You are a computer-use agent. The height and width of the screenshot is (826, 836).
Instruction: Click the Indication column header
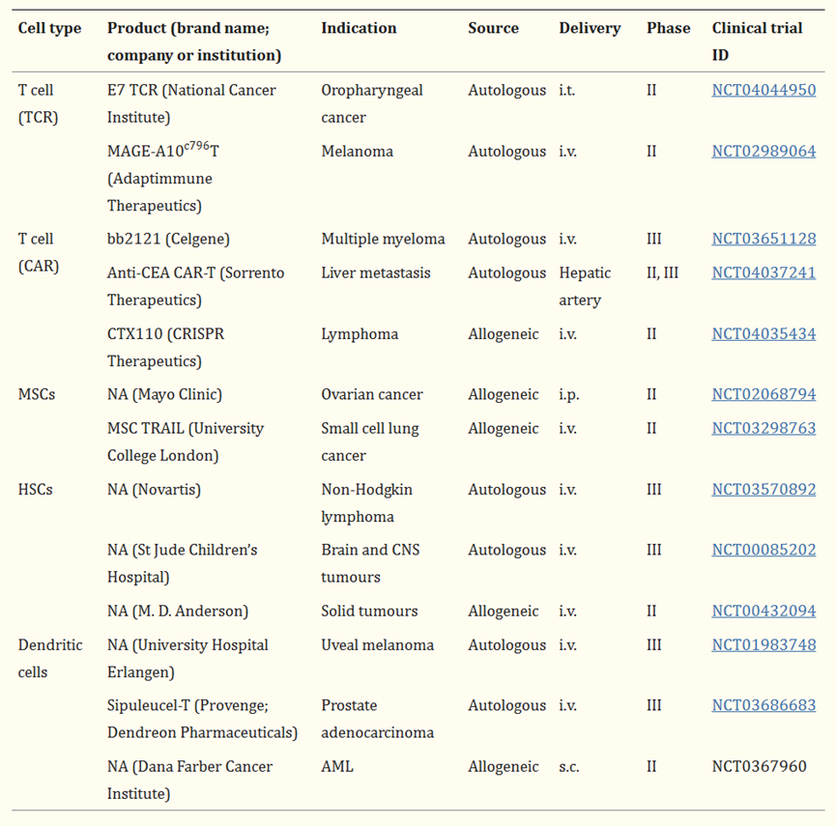pos(359,28)
